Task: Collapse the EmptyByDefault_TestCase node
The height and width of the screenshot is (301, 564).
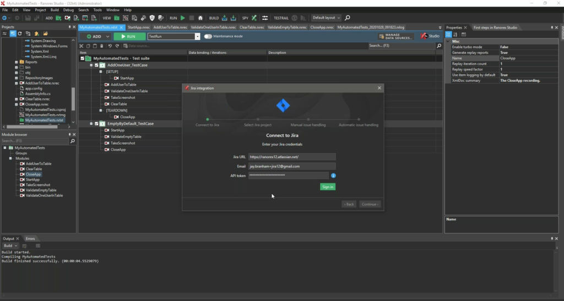Action: pyautogui.click(x=91, y=124)
